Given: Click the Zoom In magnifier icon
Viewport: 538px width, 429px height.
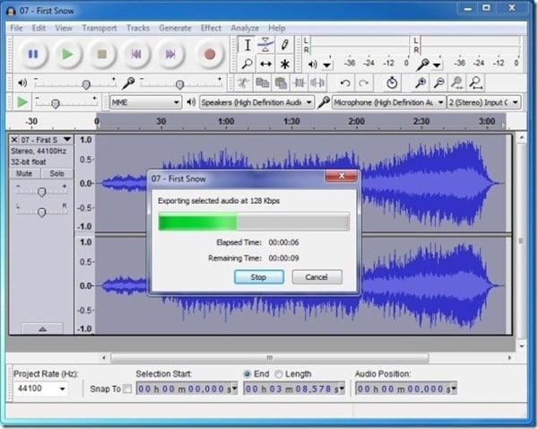Looking at the screenshot, I should point(421,83).
